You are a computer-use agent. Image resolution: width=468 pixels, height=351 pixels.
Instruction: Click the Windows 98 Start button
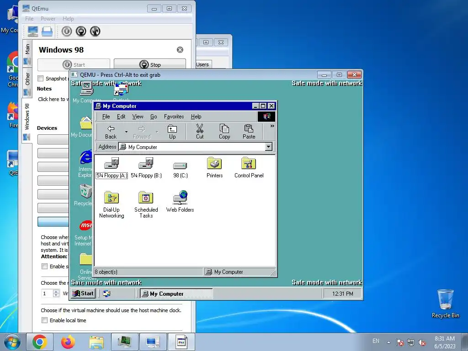(83, 293)
